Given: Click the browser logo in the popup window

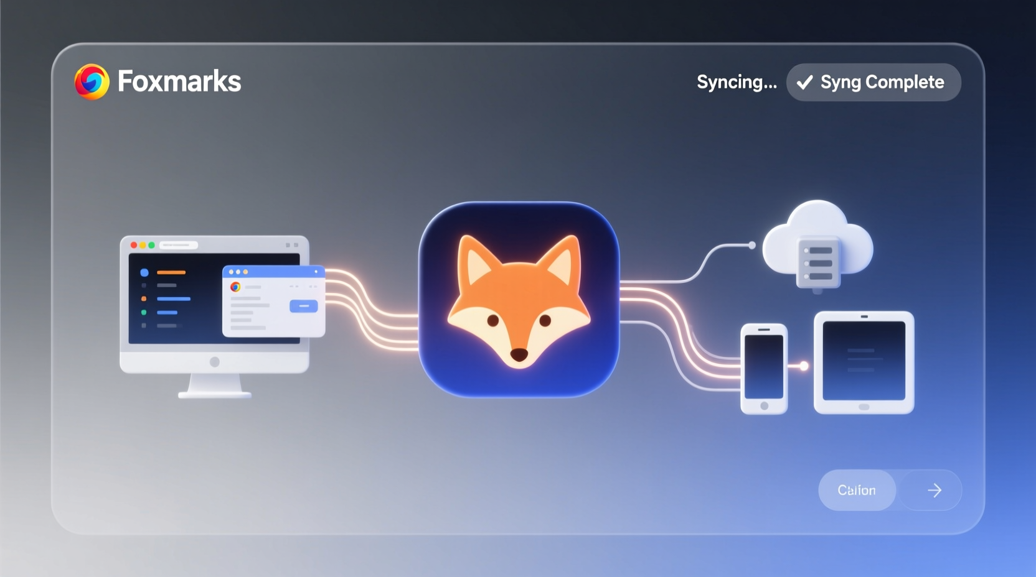Looking at the screenshot, I should pos(235,287).
